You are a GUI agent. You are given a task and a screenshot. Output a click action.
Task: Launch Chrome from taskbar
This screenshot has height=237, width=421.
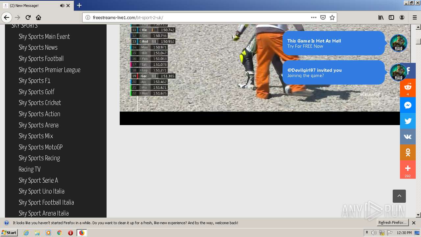pyautogui.click(x=59, y=233)
